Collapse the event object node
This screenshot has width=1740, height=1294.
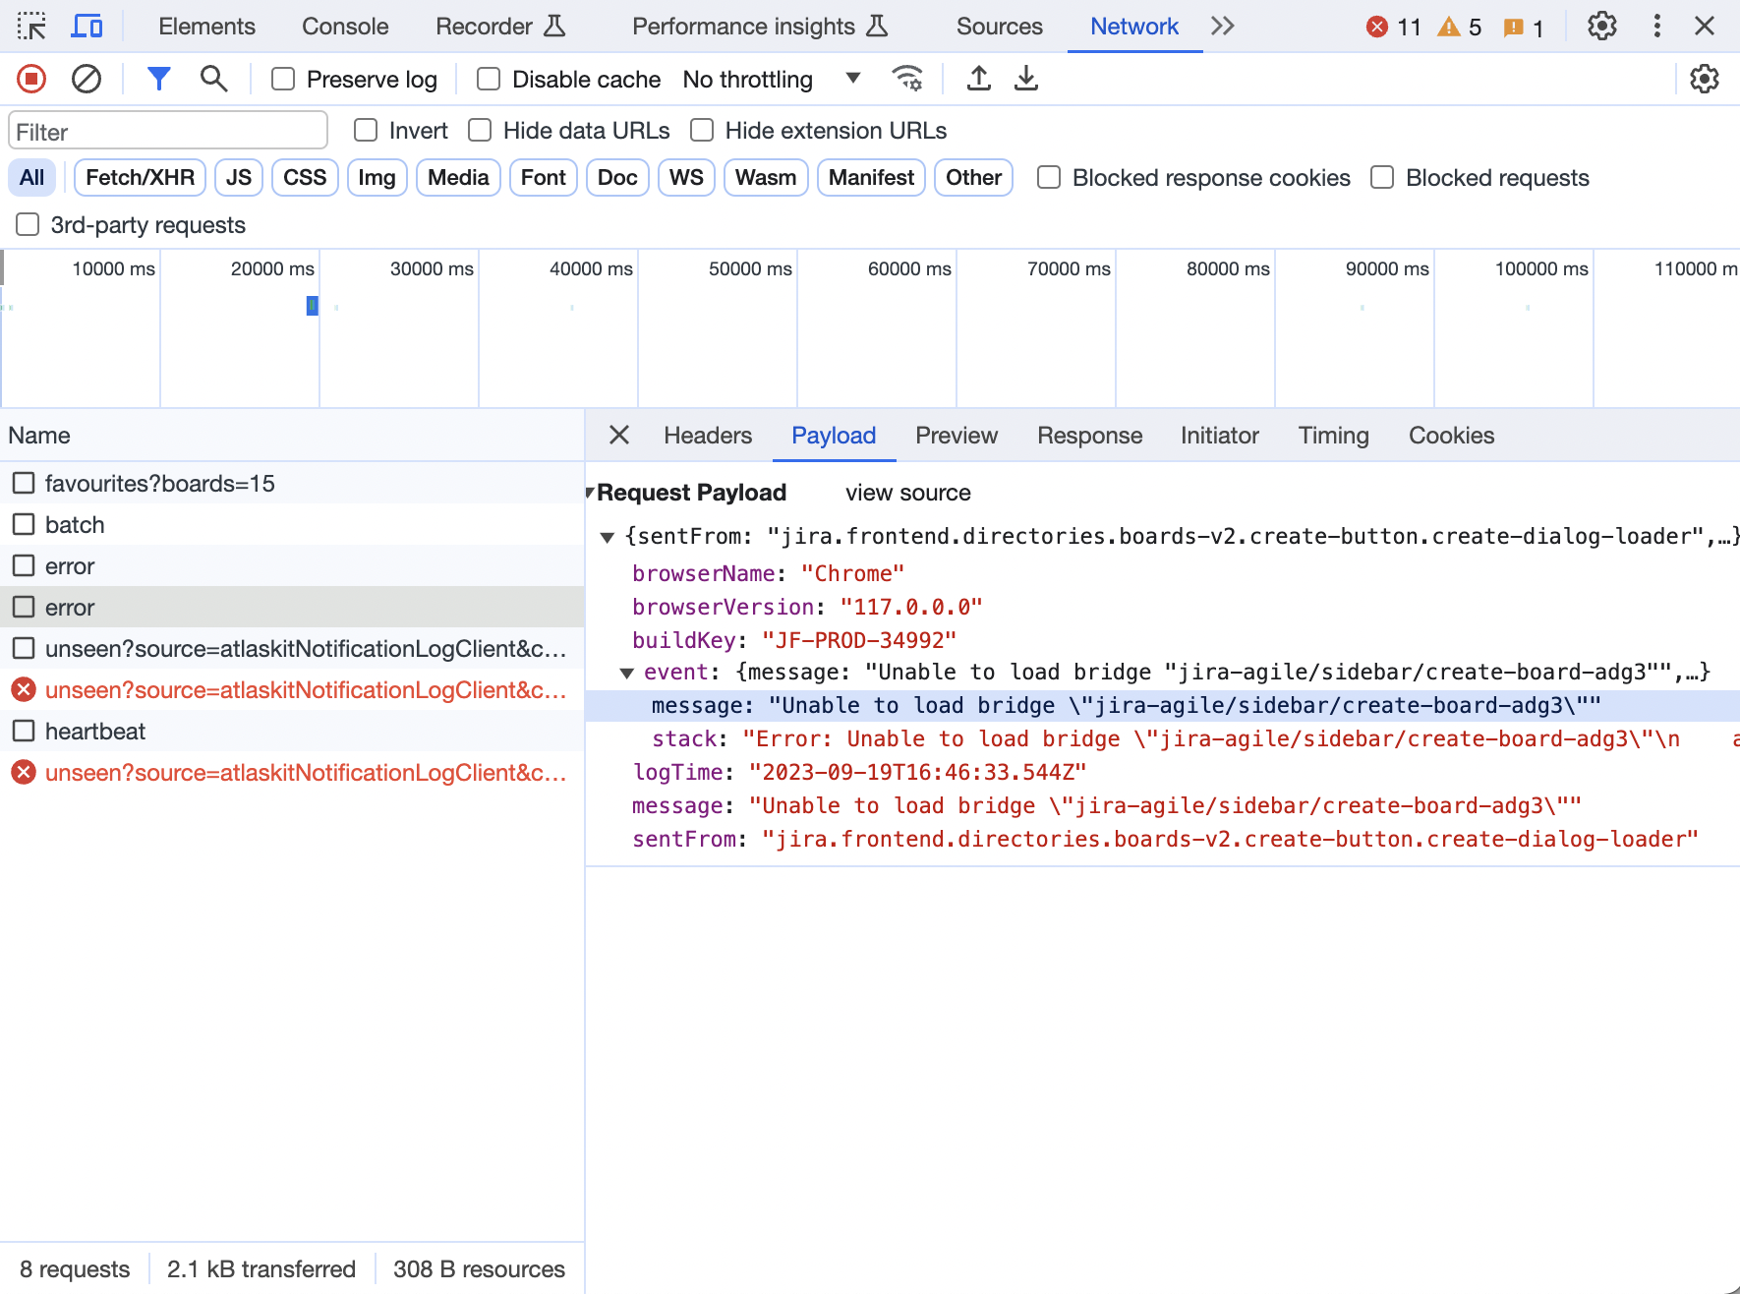pyautogui.click(x=626, y=673)
